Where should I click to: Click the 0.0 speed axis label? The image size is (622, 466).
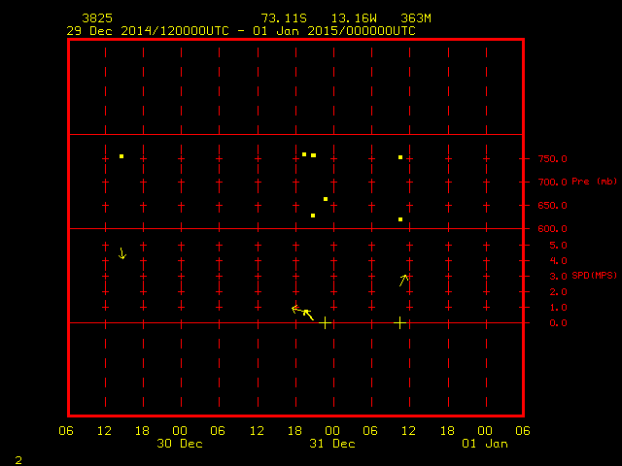click(558, 323)
